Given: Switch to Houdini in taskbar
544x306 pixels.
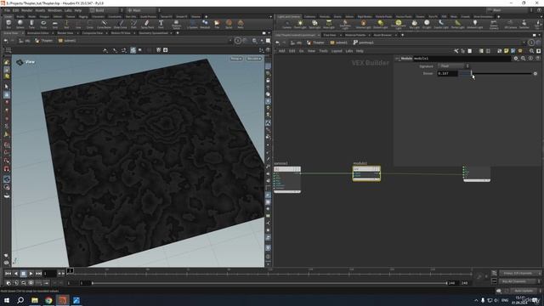Looking at the screenshot, I should pos(62,300).
